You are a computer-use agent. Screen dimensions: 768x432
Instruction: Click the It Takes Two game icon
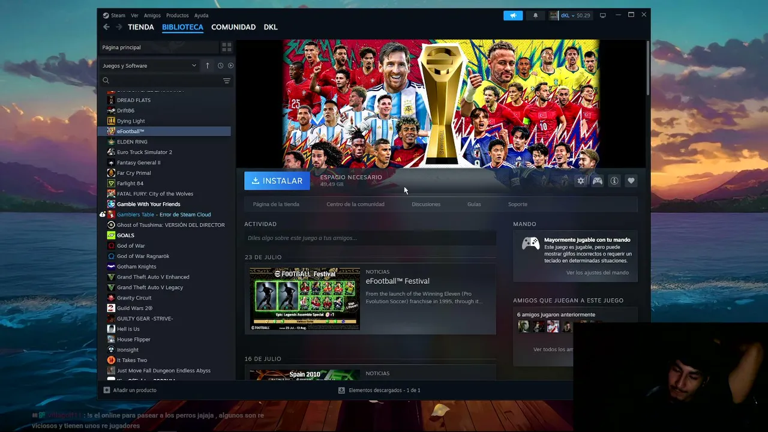coord(111,360)
